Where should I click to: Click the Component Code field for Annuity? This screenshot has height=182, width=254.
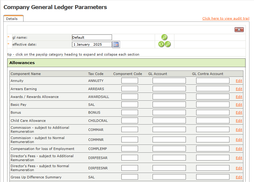pos(130,81)
